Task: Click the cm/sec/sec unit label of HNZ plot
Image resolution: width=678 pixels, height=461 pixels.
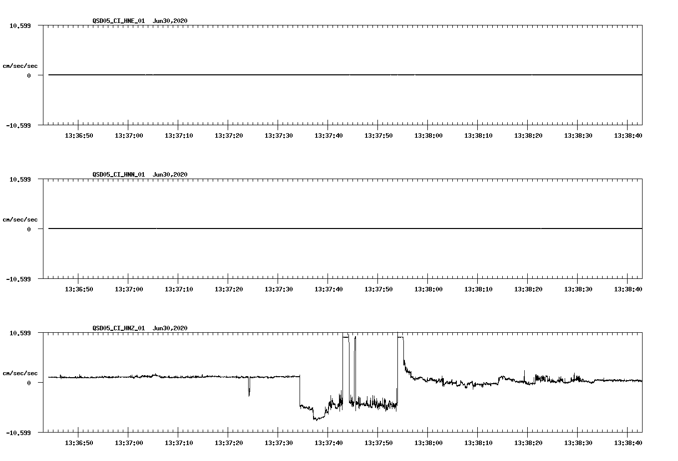Action: click(20, 373)
